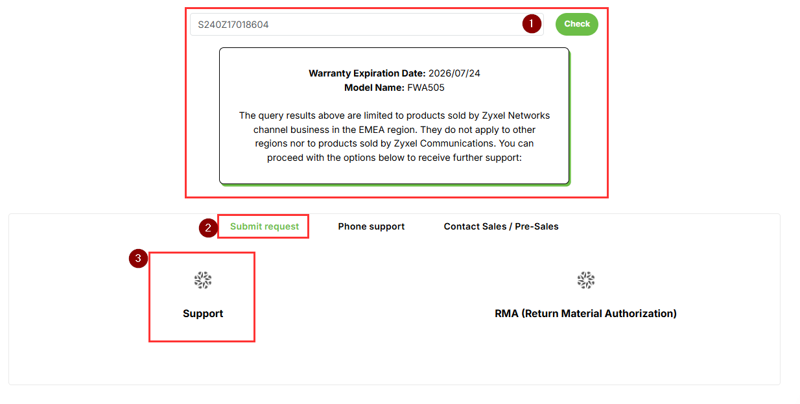Click the Model Name FWA505 text
This screenshot has height=404, width=800.
tap(394, 87)
